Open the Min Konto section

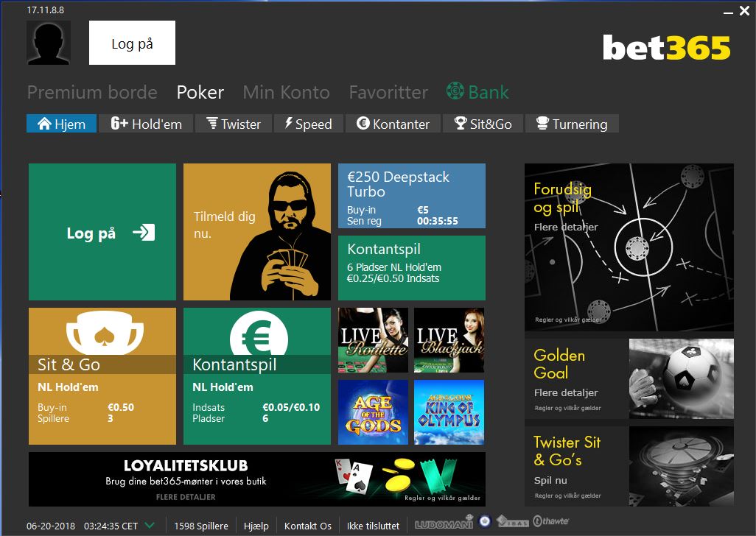coord(287,92)
